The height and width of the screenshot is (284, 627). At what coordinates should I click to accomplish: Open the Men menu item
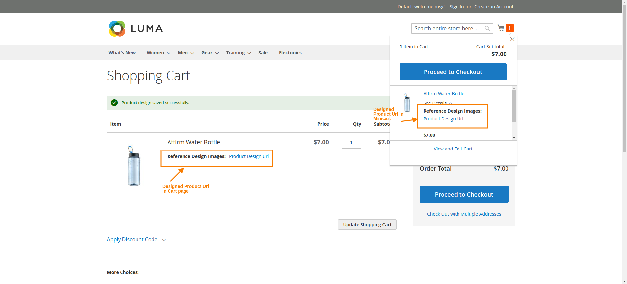coord(183,53)
